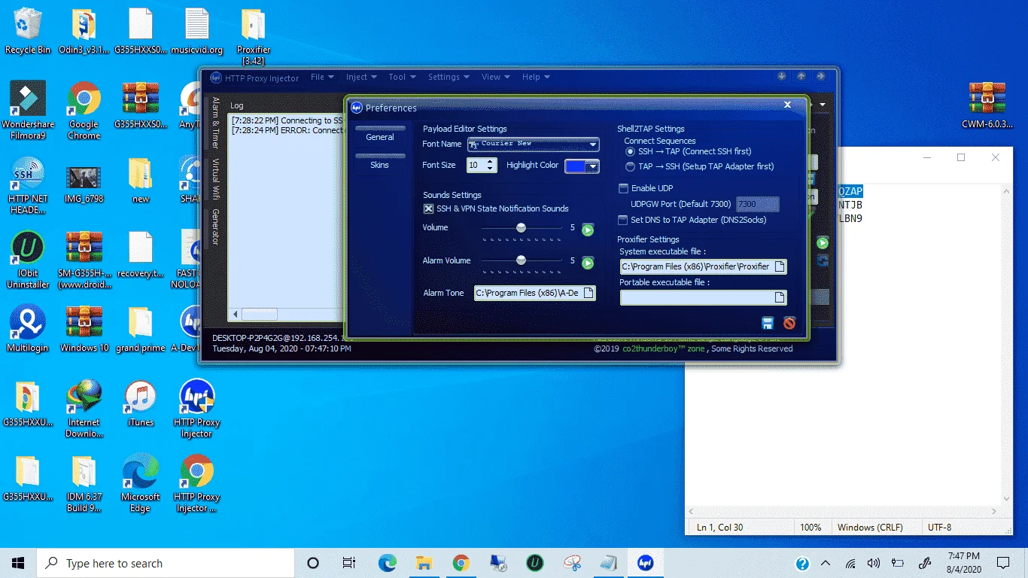Adjust the Volume slider handle

pos(521,227)
